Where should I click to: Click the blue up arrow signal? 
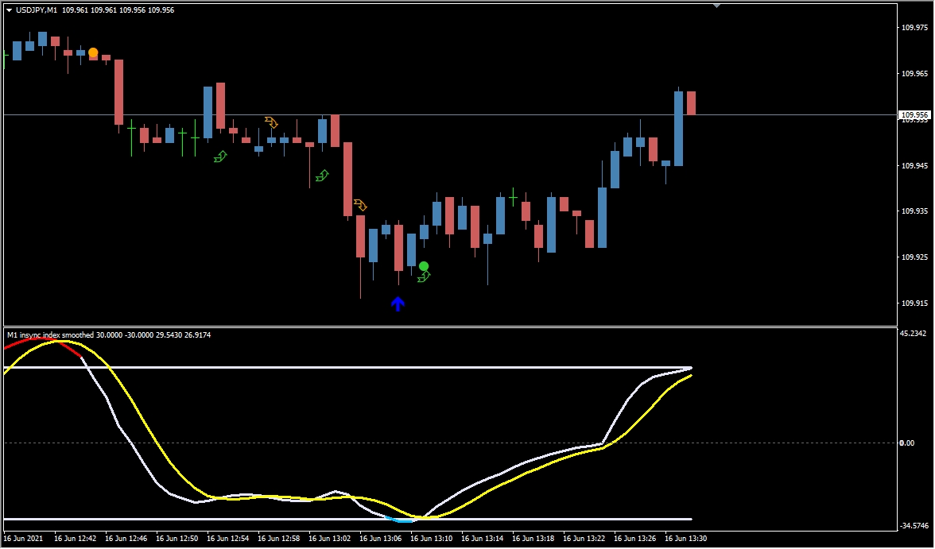pyautogui.click(x=398, y=303)
